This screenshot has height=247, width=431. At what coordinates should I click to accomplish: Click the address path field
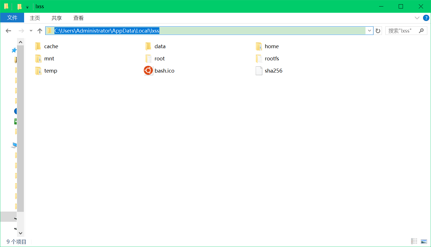coord(209,31)
